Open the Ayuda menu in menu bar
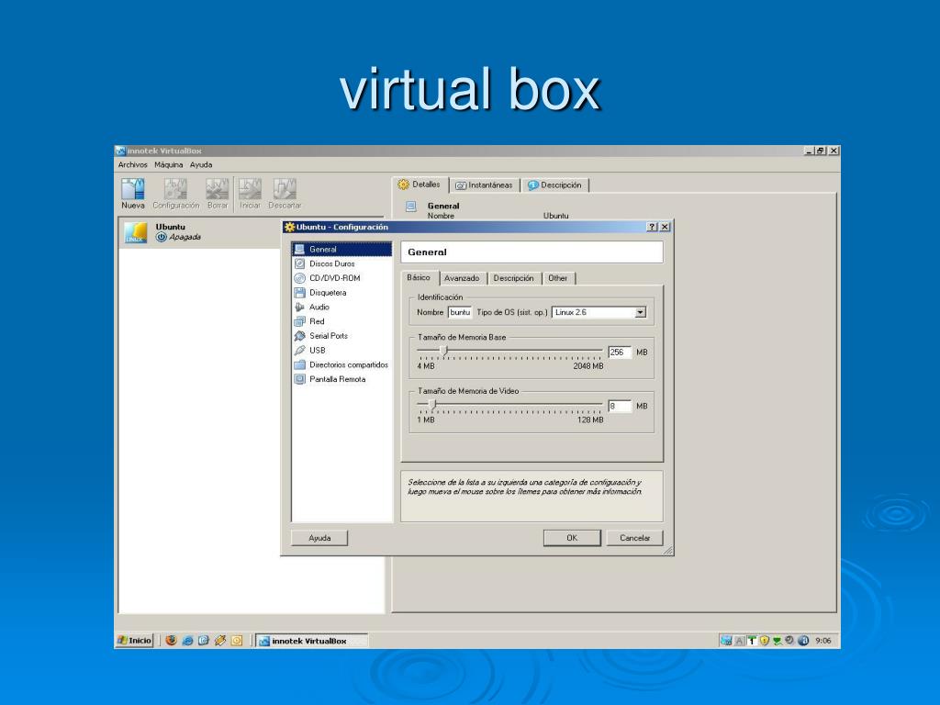 [201, 165]
